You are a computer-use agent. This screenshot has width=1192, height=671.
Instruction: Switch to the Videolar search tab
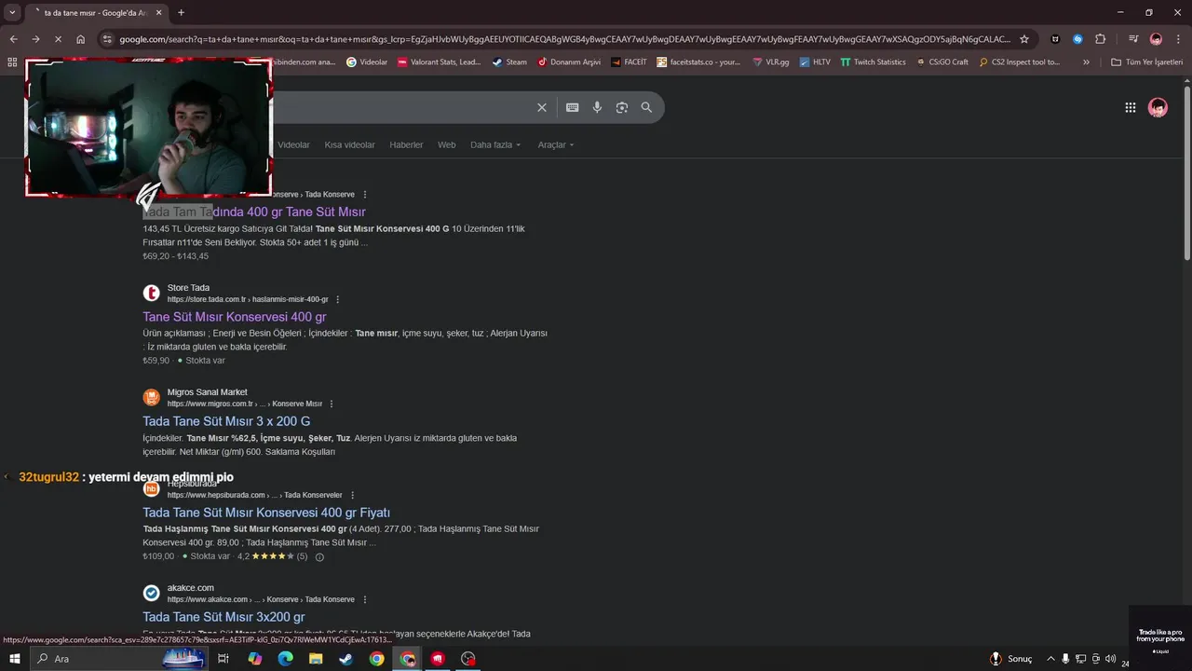coord(293,144)
